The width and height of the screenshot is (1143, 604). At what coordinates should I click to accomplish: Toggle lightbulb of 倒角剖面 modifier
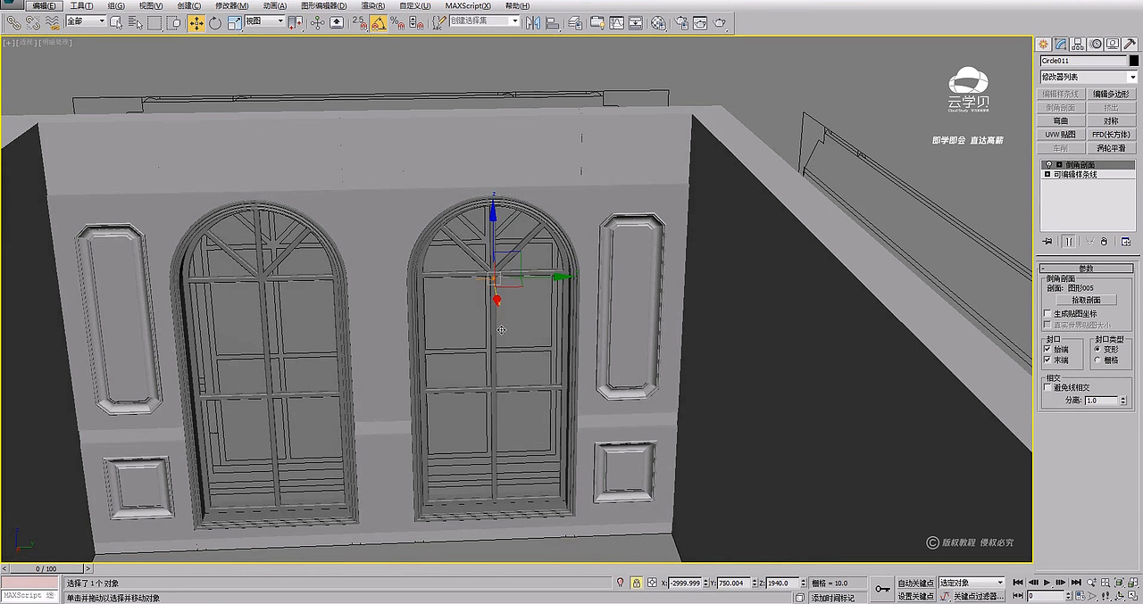pyautogui.click(x=1047, y=165)
